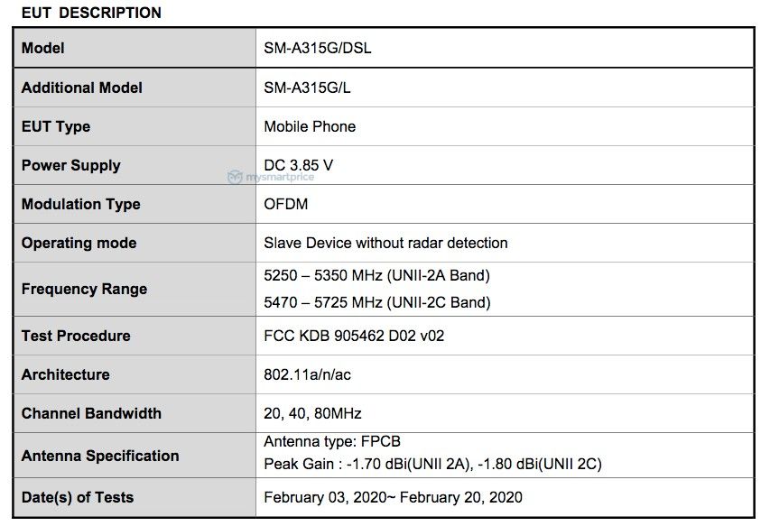The height and width of the screenshot is (526, 770).
Task: Click the OFDM modulation type value
Action: point(286,204)
